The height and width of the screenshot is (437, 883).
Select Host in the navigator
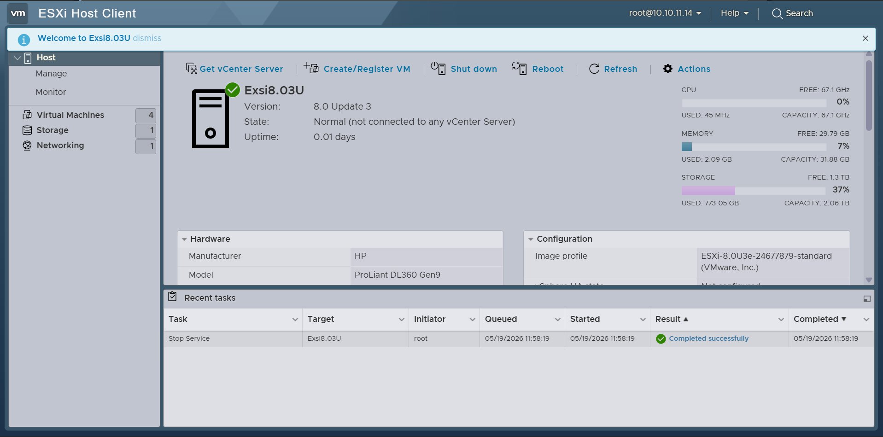(x=46, y=58)
